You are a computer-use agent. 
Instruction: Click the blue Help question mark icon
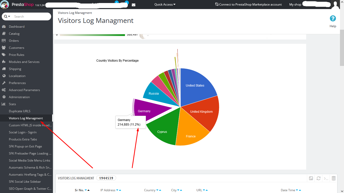333,18
